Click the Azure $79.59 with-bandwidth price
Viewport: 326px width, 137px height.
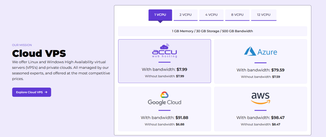[278, 70]
